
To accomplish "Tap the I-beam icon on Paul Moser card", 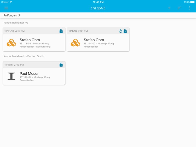I will 11,76.
